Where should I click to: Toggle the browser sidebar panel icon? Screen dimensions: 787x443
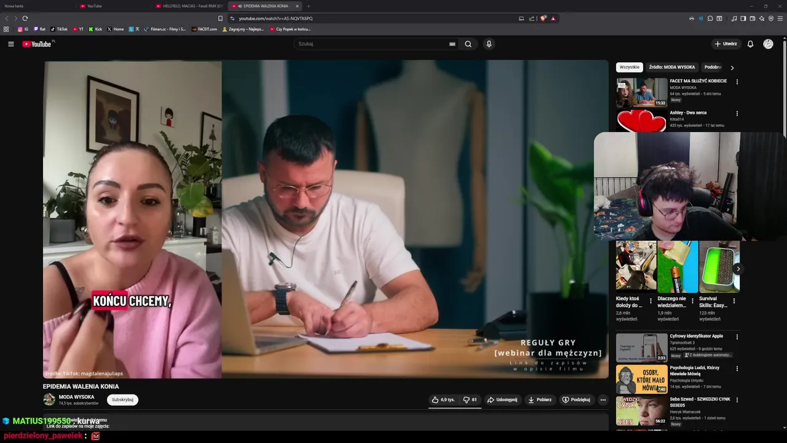point(743,18)
